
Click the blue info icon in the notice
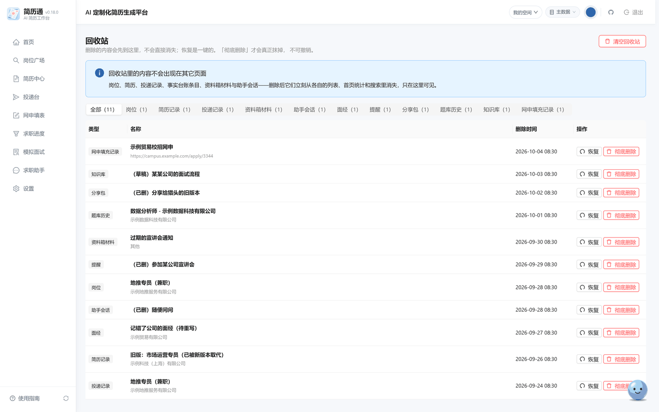(99, 73)
